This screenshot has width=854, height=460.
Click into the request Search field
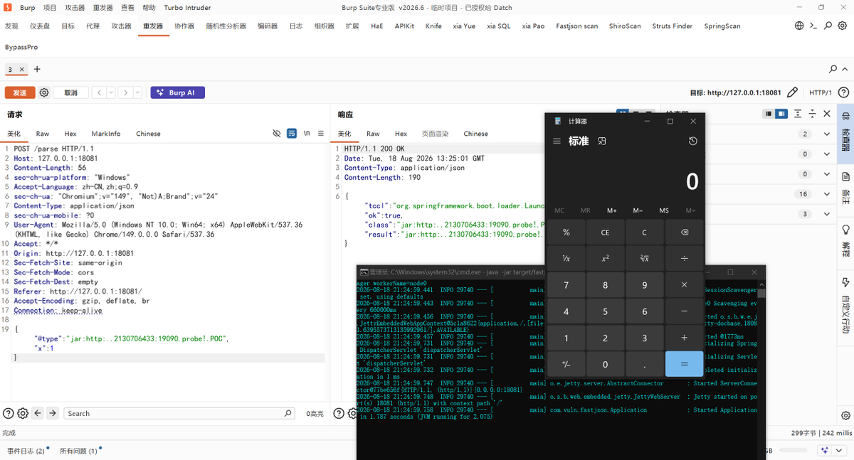click(x=179, y=413)
